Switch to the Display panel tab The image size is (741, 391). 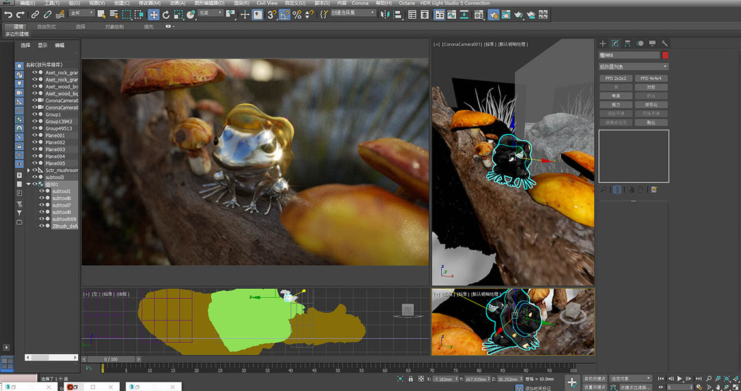point(652,43)
